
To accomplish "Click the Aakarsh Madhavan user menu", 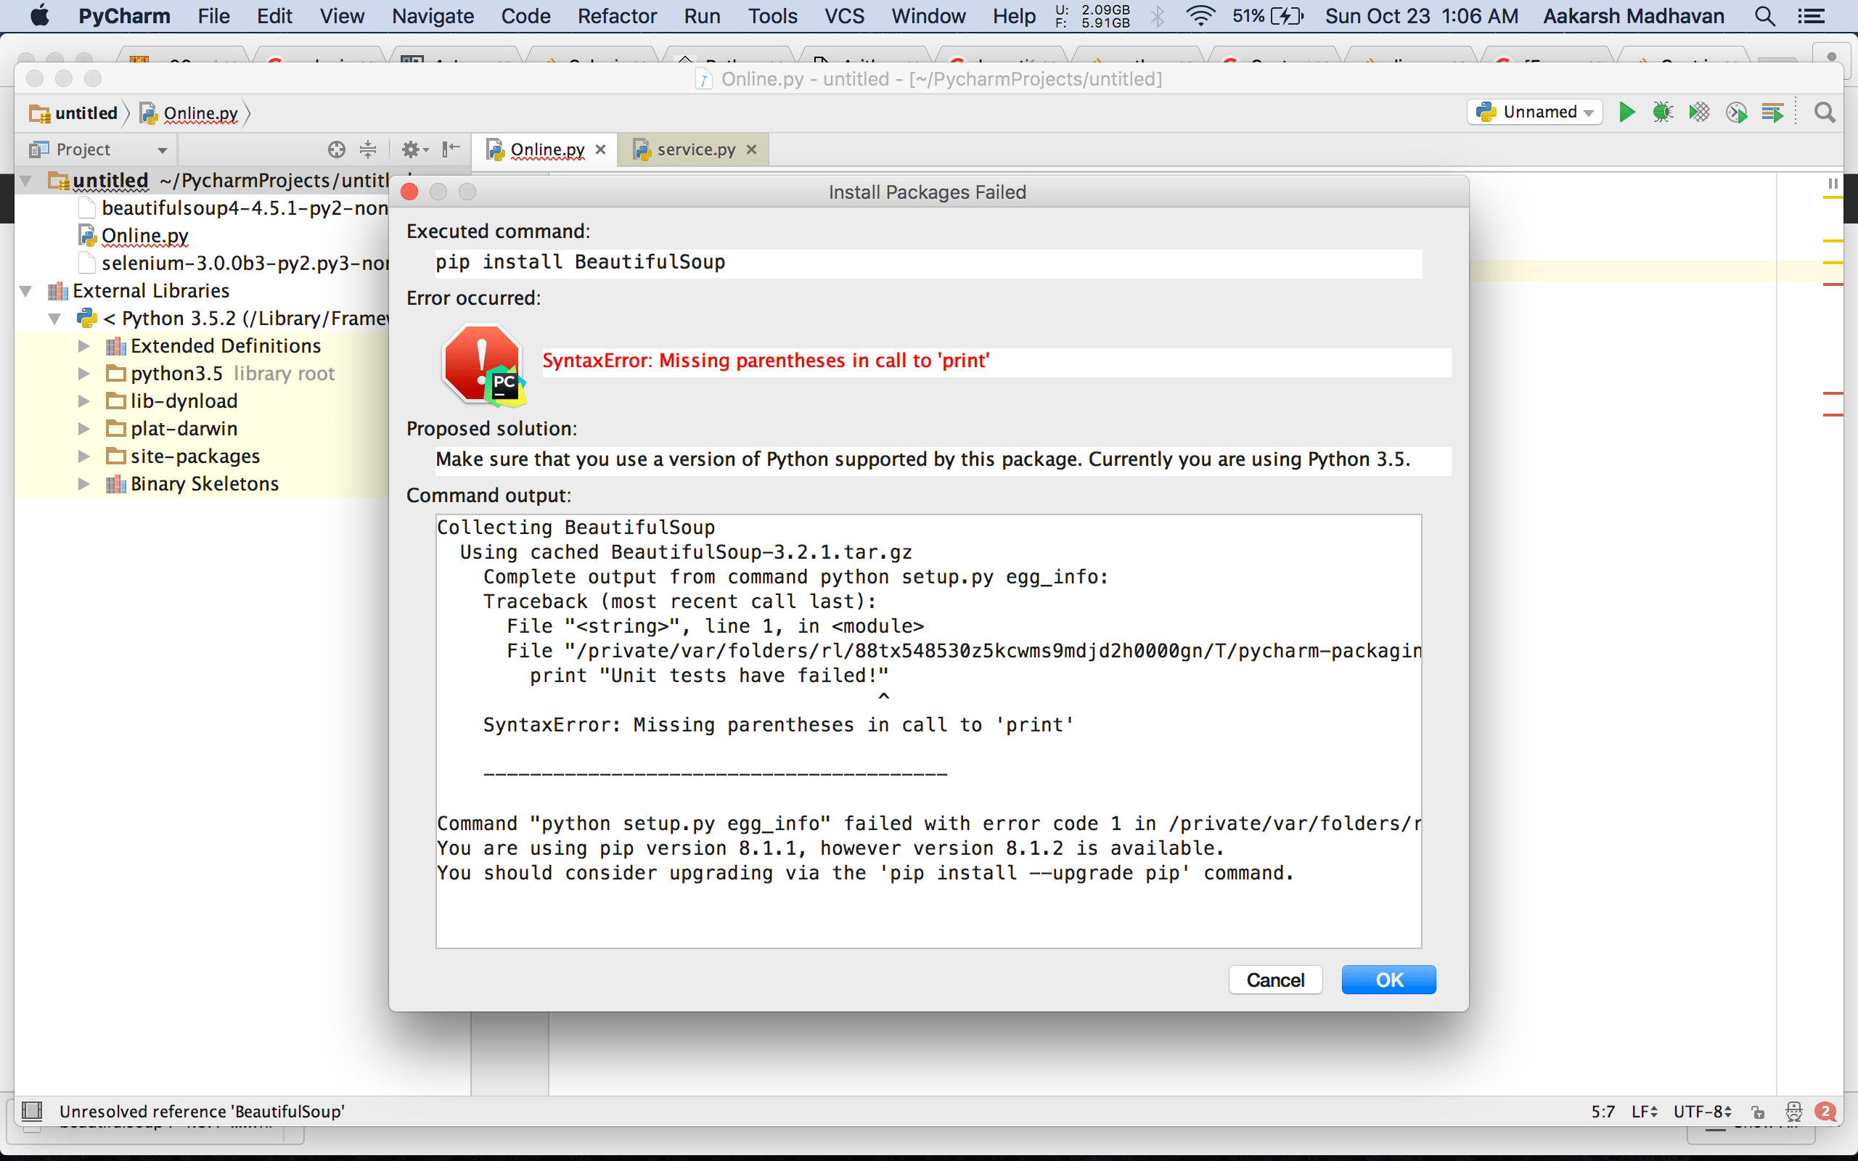I will click(1634, 16).
